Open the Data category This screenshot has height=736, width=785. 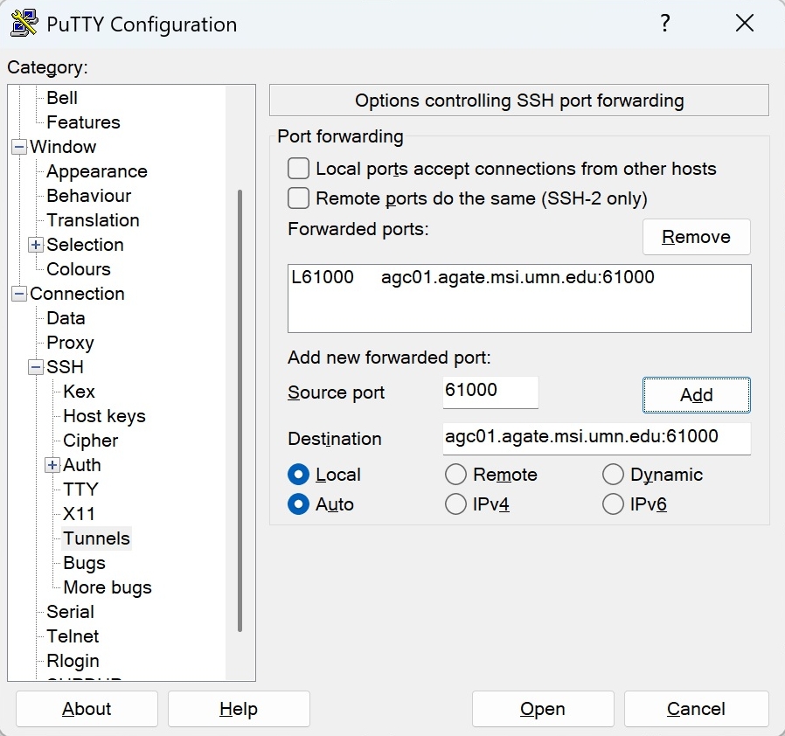coord(66,318)
